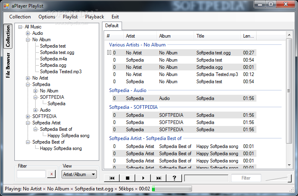Image resolution: width=298 pixels, height=196 pixels.
Task: Start playing the track
Action: pyautogui.click(x=143, y=178)
